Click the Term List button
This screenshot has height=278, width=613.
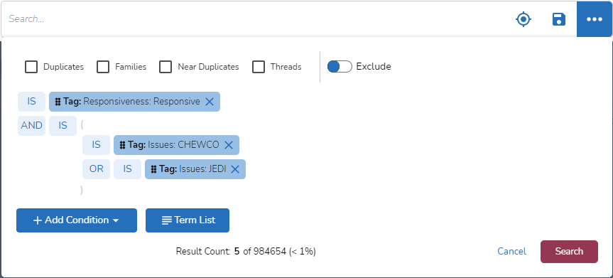[188, 220]
